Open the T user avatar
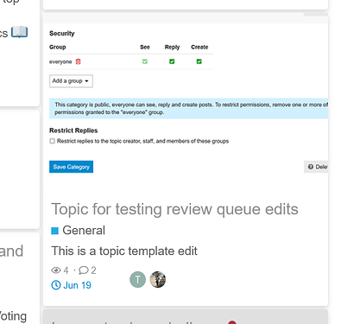 coord(138,279)
